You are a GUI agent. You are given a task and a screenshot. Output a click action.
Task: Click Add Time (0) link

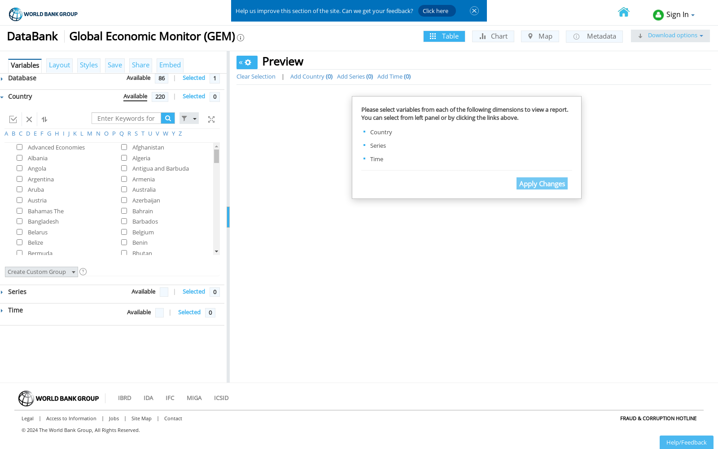click(394, 77)
